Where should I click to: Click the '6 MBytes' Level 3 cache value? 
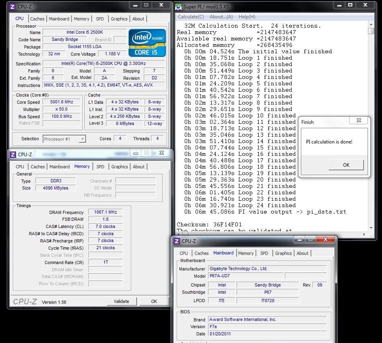point(125,123)
